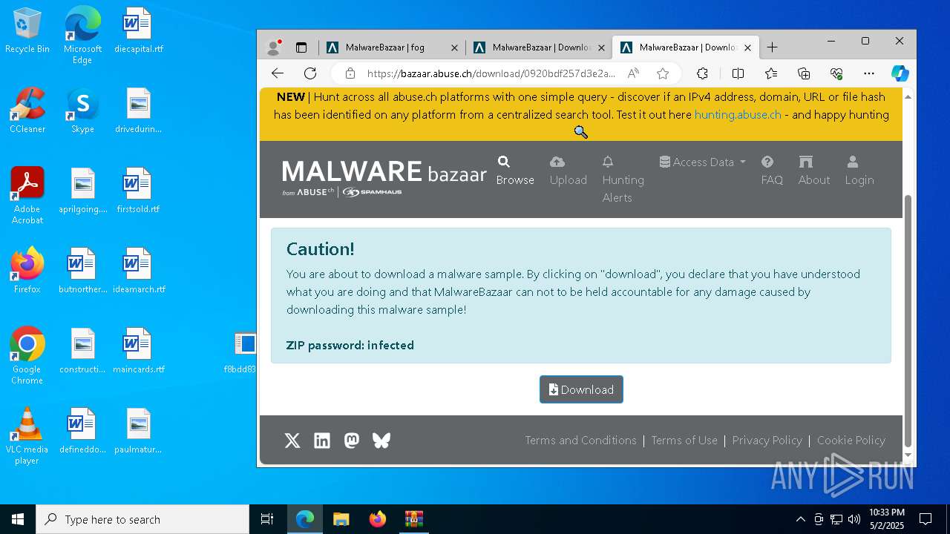Open the About page
Image resolution: width=950 pixels, height=534 pixels.
(814, 171)
